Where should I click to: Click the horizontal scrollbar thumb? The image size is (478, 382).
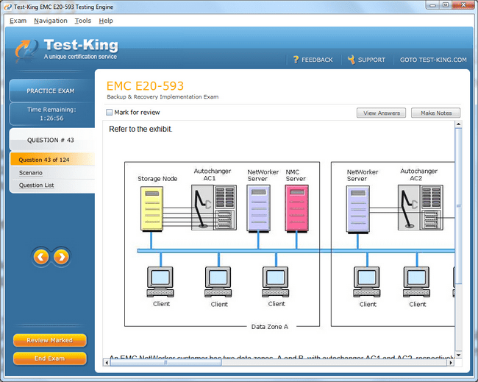tap(166, 363)
